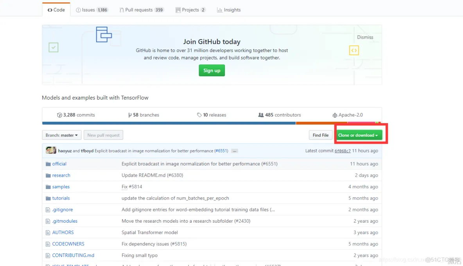Image resolution: width=463 pixels, height=266 pixels.
Task: Dismiss the Join GitHub banner
Action: coord(365,37)
